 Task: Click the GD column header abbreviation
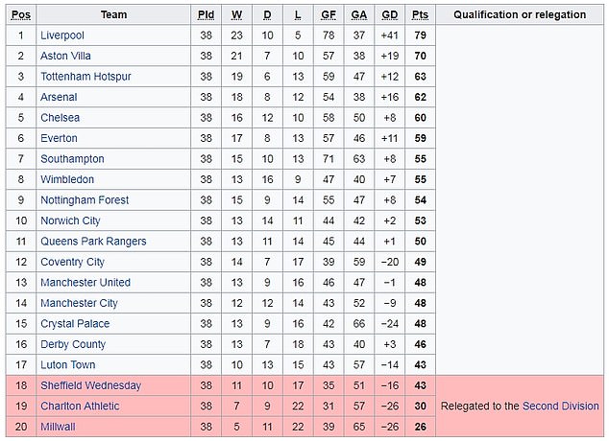click(x=390, y=14)
